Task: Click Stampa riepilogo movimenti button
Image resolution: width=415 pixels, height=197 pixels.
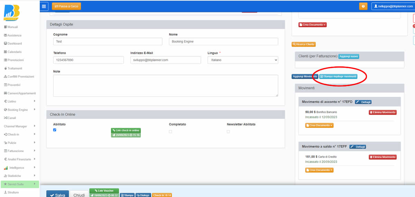Action: 338,76
